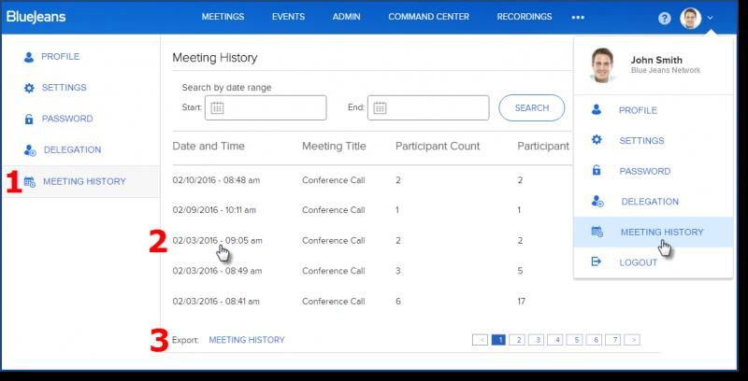The height and width of the screenshot is (381, 748).
Task: Click the BlueJeans logo
Action: 36,17
